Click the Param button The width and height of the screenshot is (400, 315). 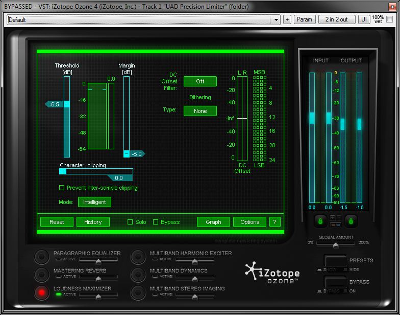point(304,19)
